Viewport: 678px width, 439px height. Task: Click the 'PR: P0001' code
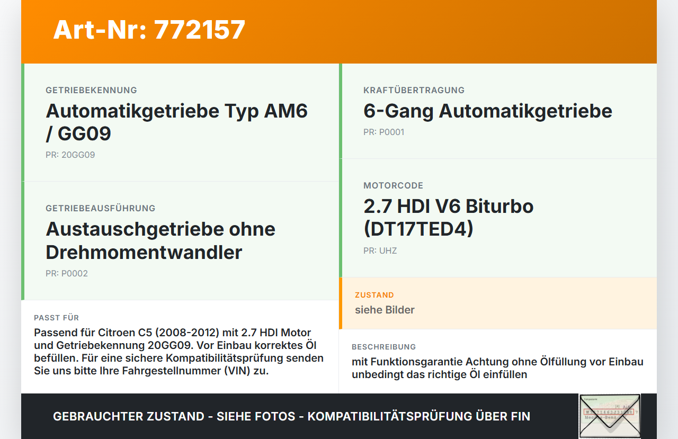[x=384, y=132]
